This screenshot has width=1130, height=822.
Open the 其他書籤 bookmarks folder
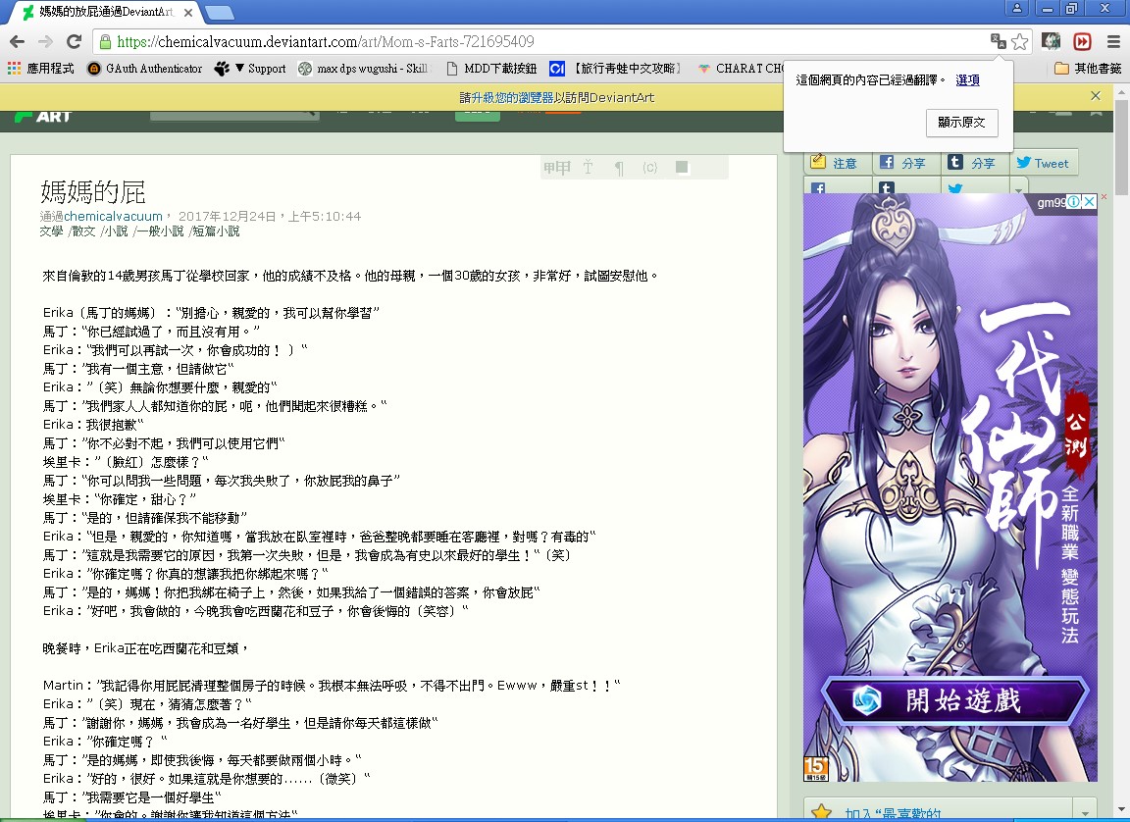tap(1088, 69)
